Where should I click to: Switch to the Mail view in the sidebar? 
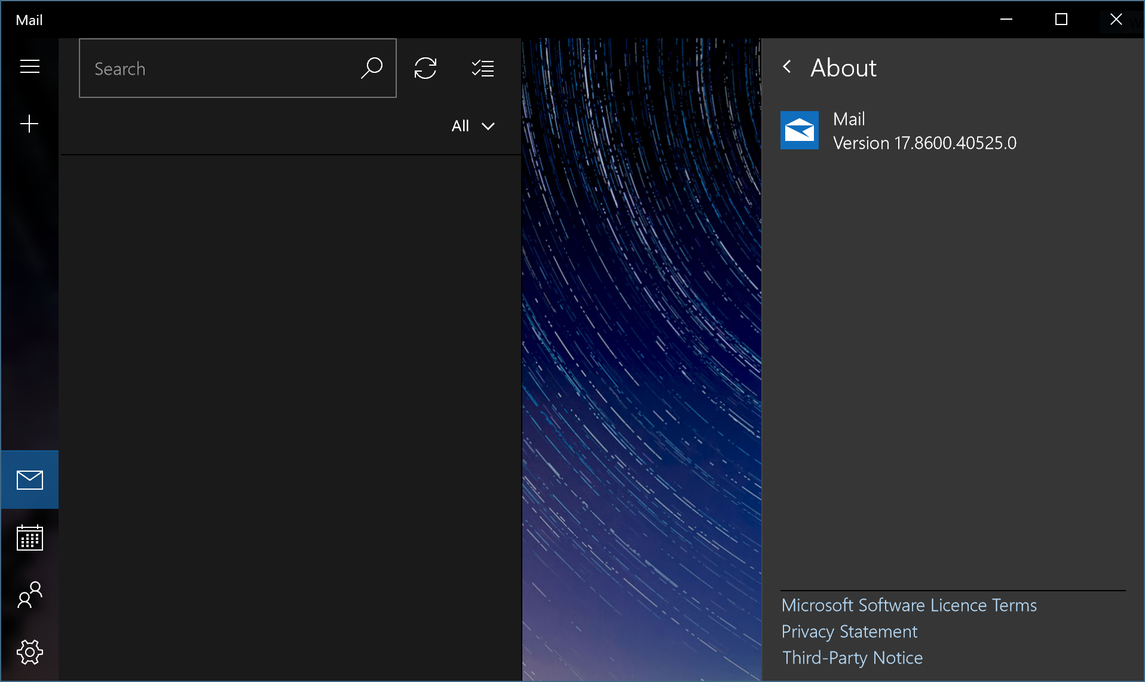[29, 479]
